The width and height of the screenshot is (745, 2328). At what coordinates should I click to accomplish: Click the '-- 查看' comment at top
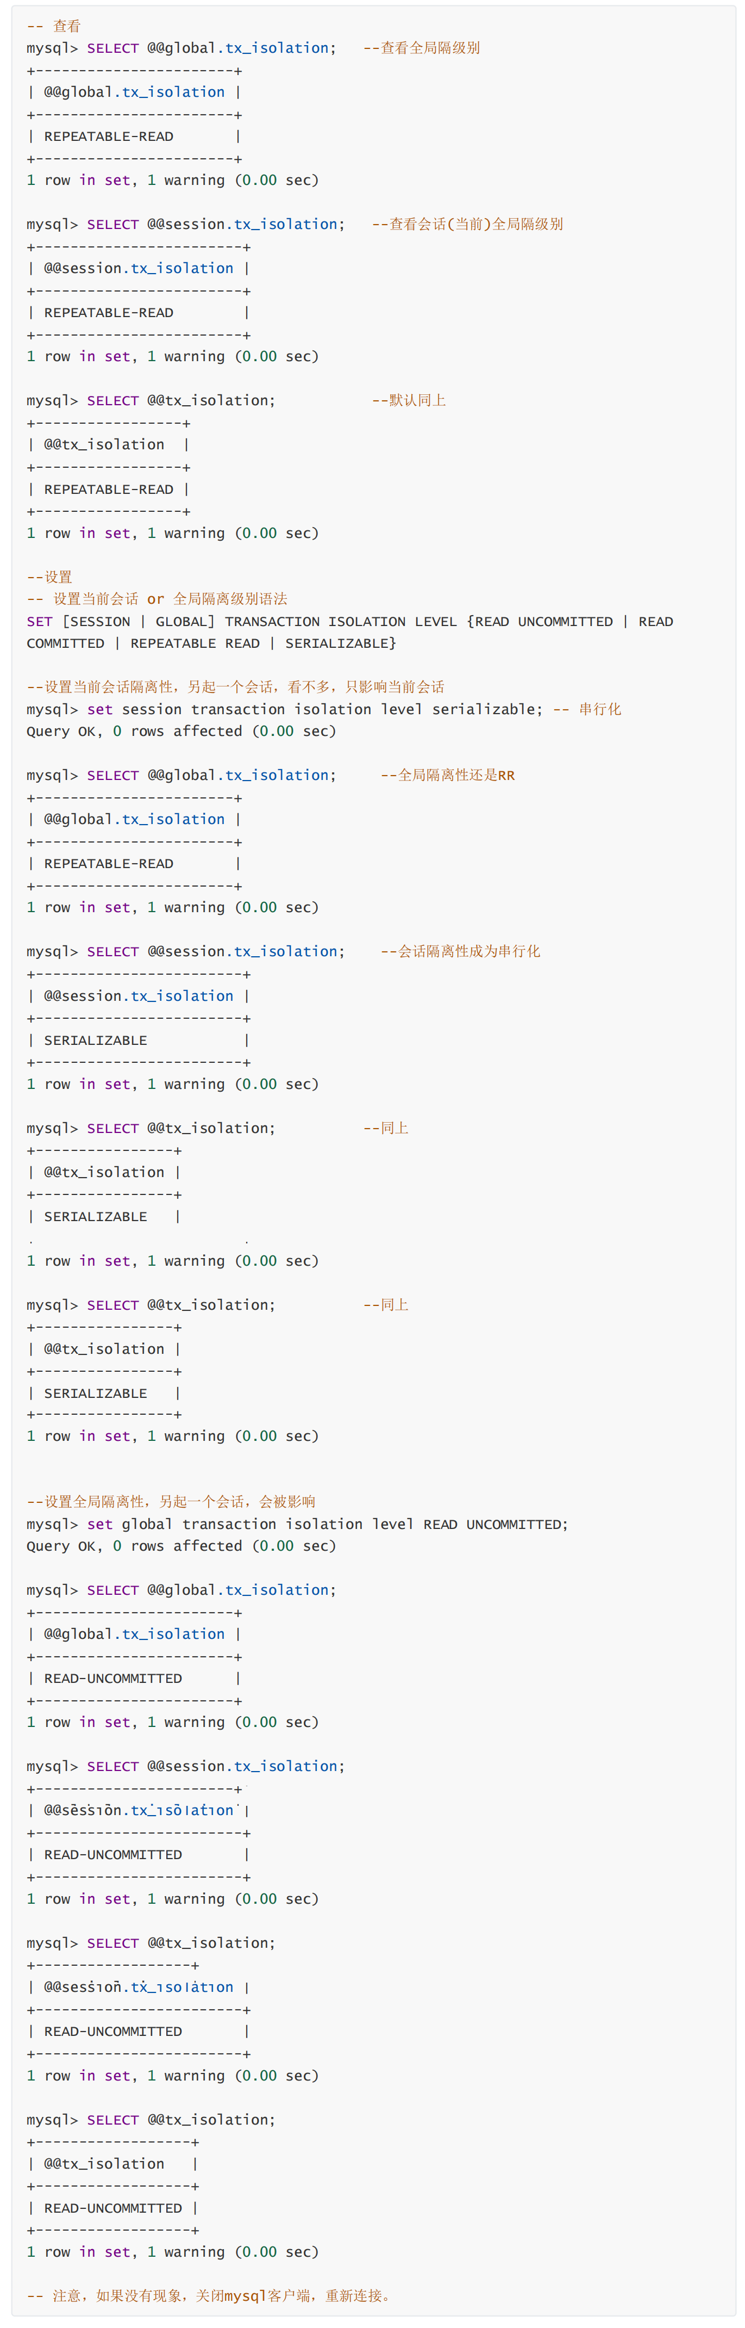click(53, 26)
